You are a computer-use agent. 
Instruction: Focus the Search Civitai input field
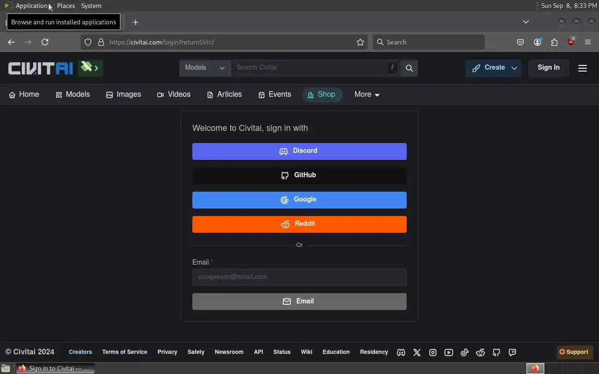[309, 68]
